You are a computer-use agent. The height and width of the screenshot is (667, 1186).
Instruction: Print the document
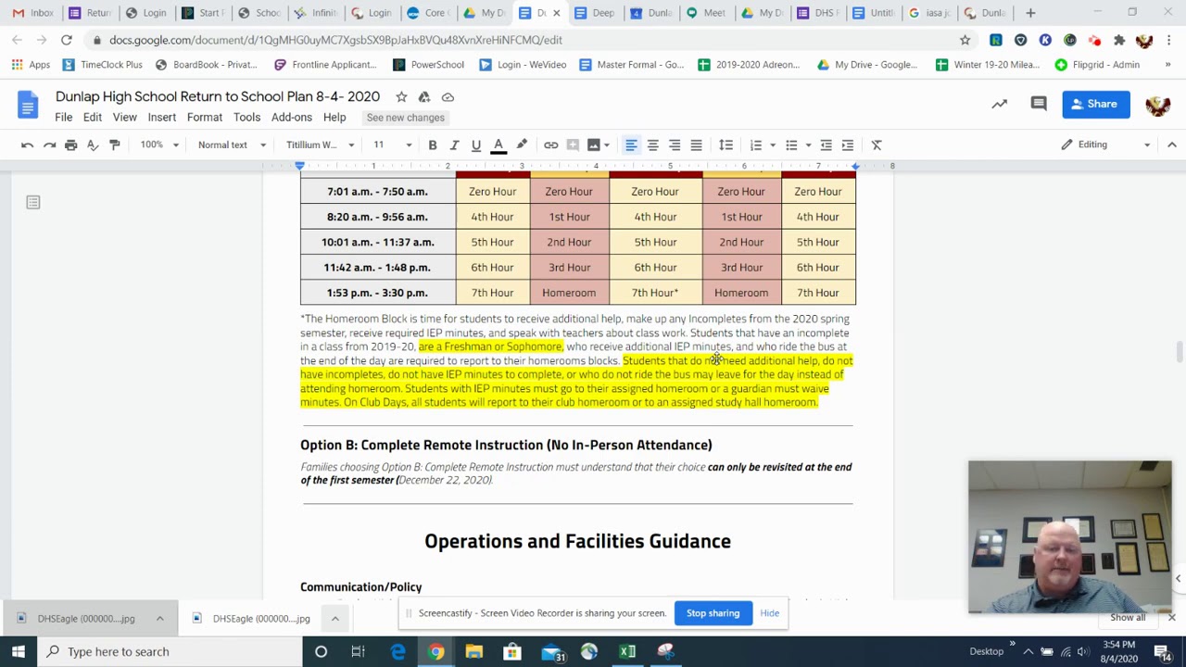[x=70, y=145]
